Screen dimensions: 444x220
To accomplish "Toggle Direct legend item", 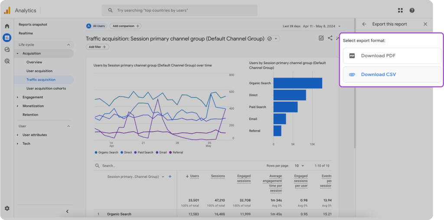I will (x=126, y=153).
